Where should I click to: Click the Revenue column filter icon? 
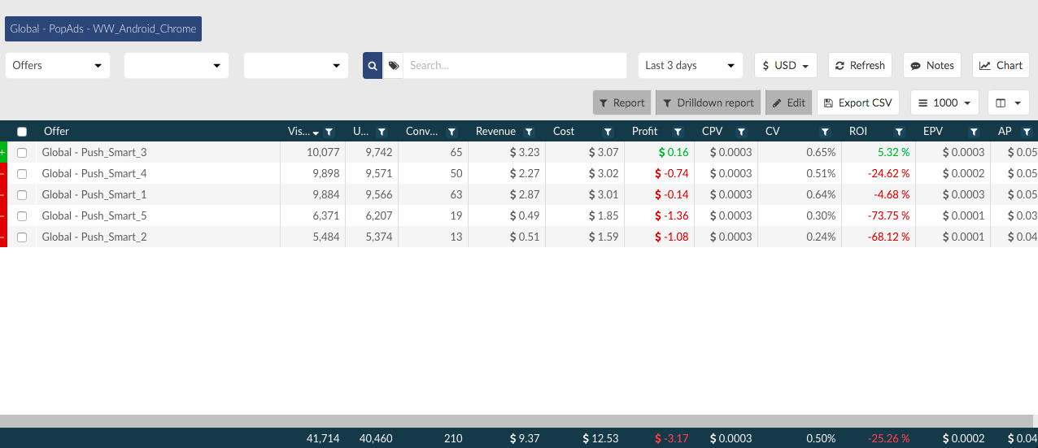529,132
